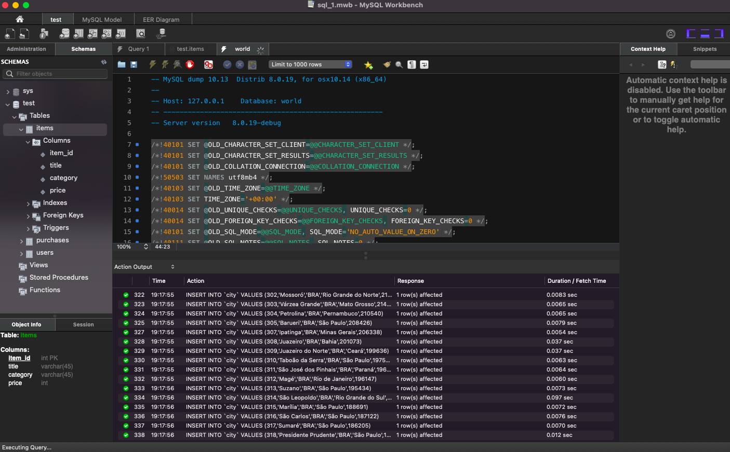The height and width of the screenshot is (452, 730).
Task: Open an SQL script file from main toolbar
Action: [x=24, y=34]
